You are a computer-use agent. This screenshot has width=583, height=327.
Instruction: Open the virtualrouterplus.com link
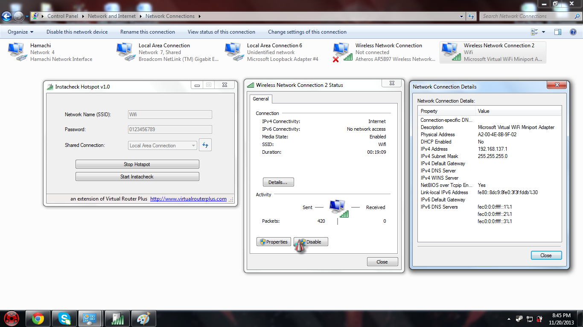tap(188, 199)
